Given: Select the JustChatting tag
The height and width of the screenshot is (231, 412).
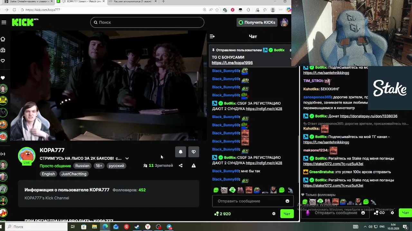Looking at the screenshot, I should click(74, 174).
